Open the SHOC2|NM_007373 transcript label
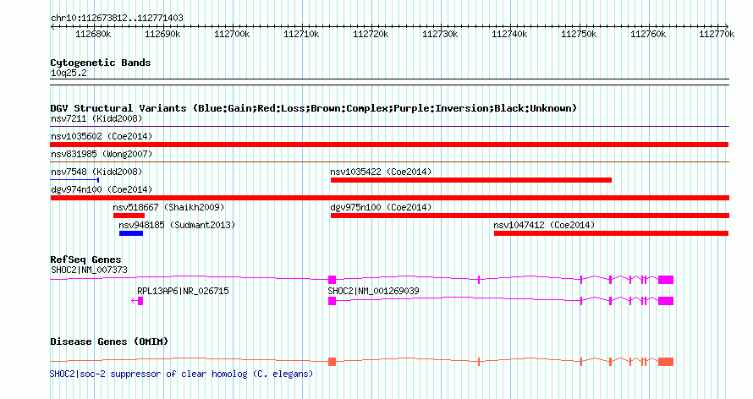Image resolution: width=753 pixels, height=399 pixels. coord(90,270)
